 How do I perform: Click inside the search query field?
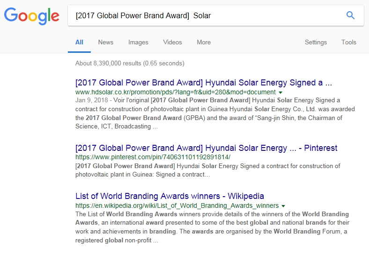(x=206, y=16)
